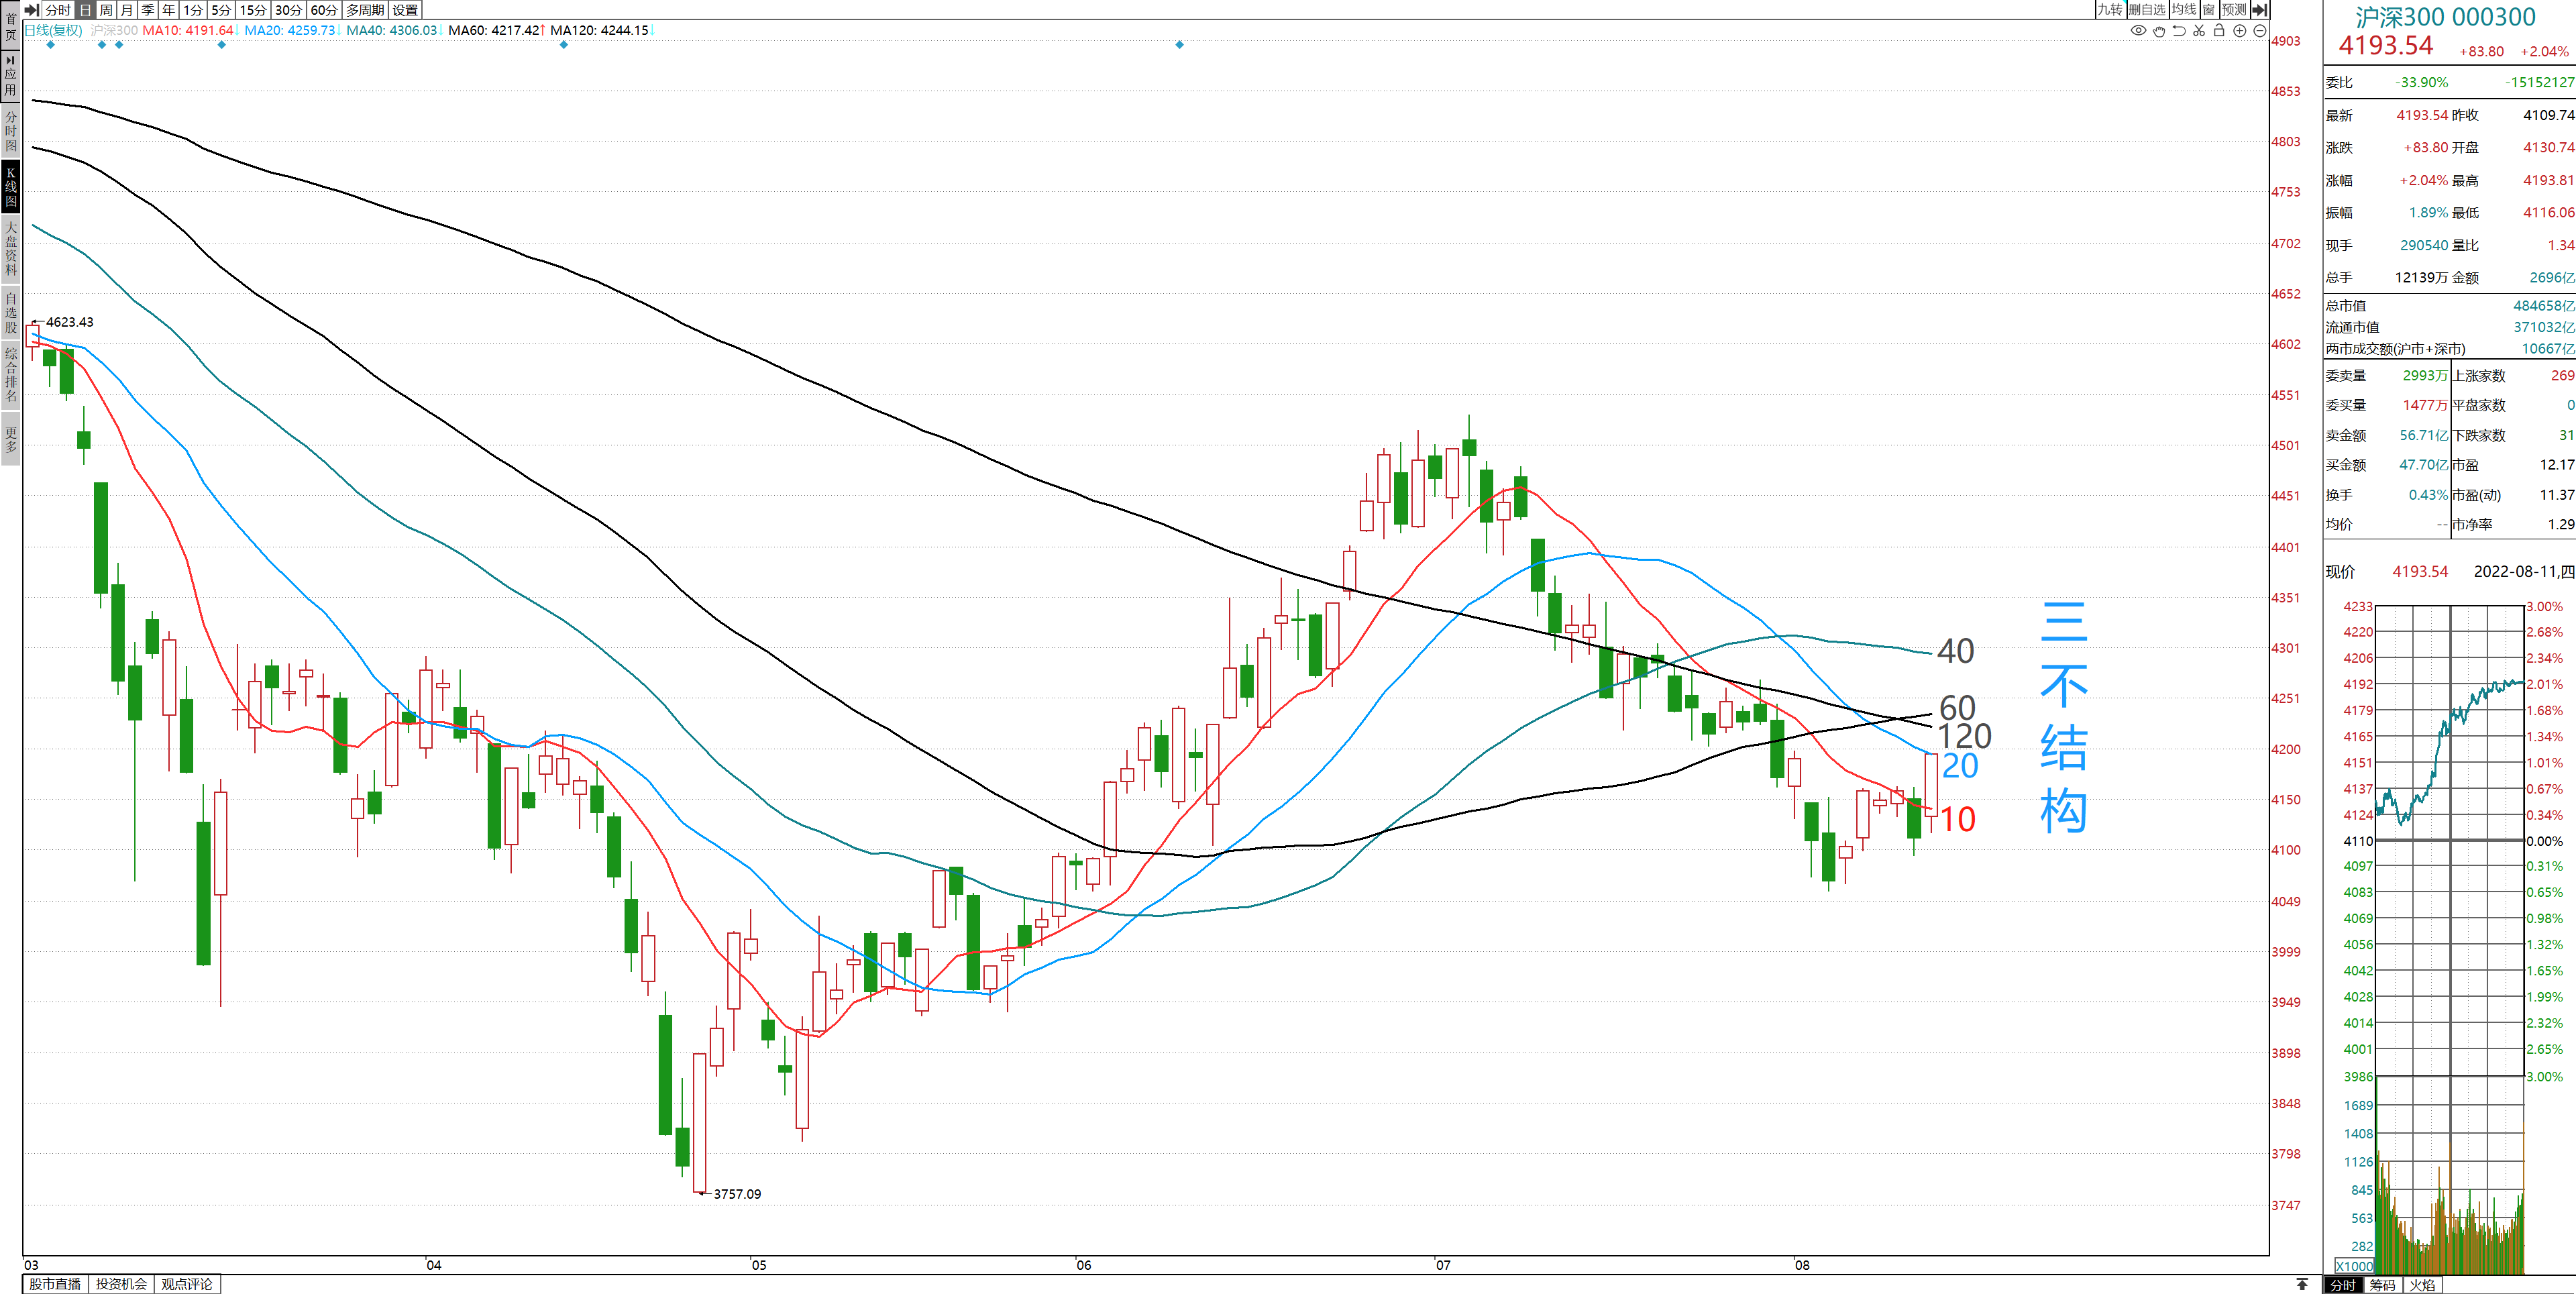Click the scroll-to-top arrow at bottom right

(x=2302, y=1284)
